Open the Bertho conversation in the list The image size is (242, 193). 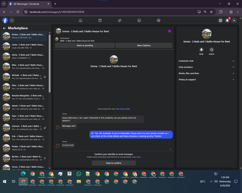[24, 158]
